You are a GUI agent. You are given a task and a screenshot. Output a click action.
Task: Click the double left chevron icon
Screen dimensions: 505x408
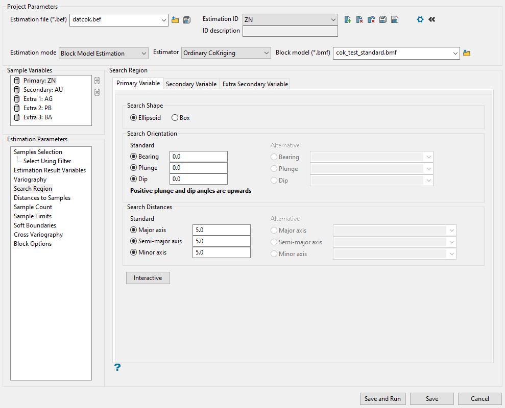pos(432,19)
